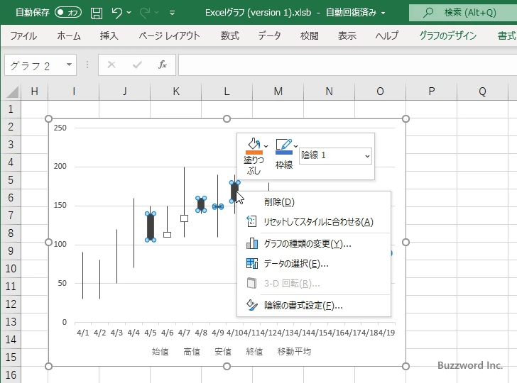
Task: Click the white up-bar at 4/7
Action: click(x=185, y=218)
